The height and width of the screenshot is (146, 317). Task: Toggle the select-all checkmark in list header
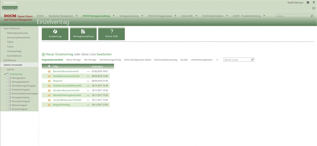(x=44, y=66)
